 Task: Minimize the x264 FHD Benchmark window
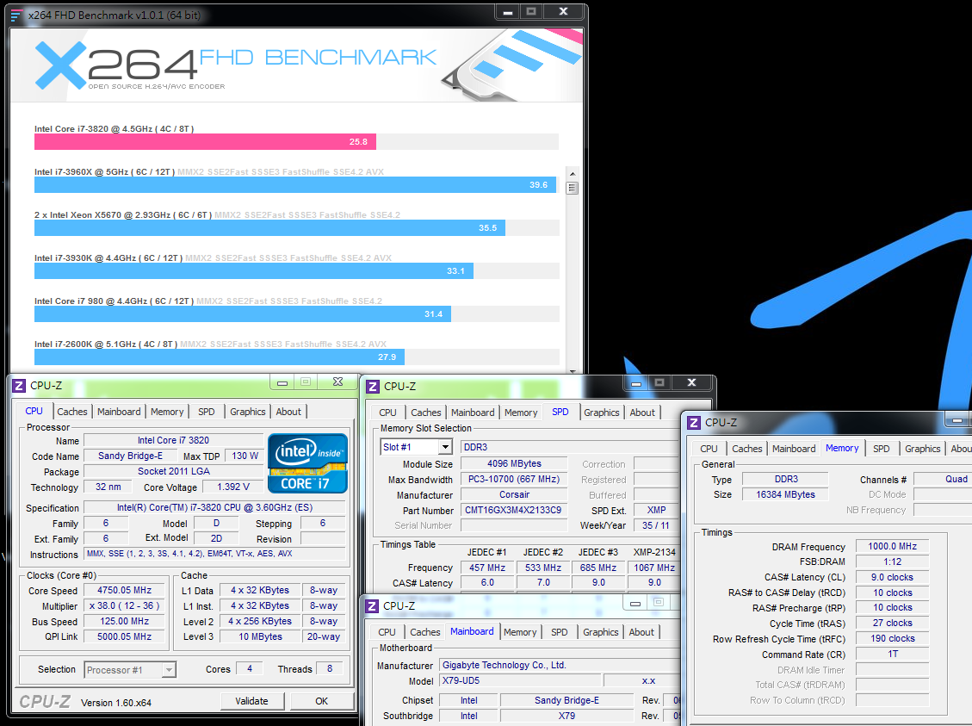click(508, 11)
